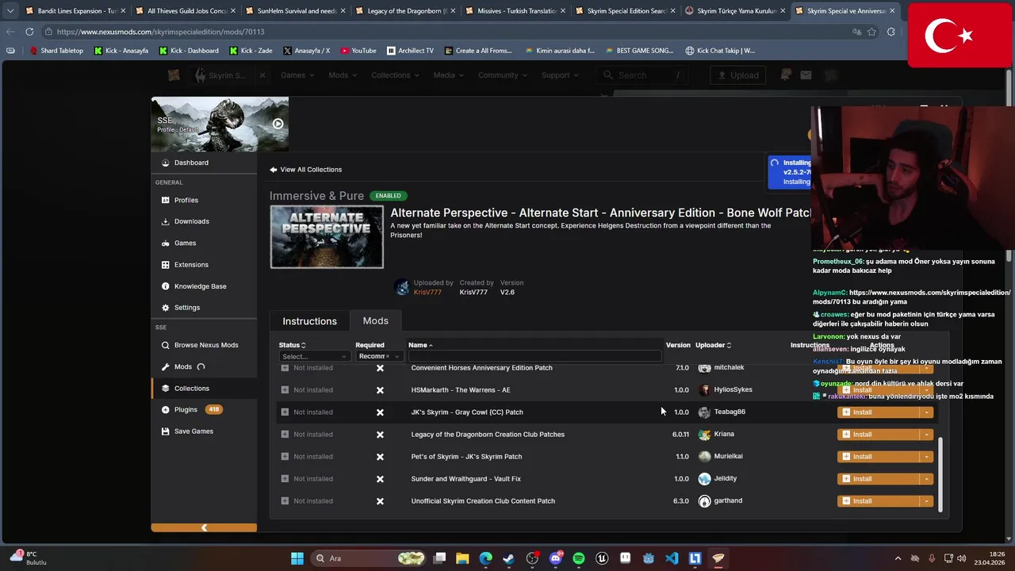The width and height of the screenshot is (1015, 571).
Task: Open Knowledge Base in sidebar
Action: (x=200, y=286)
